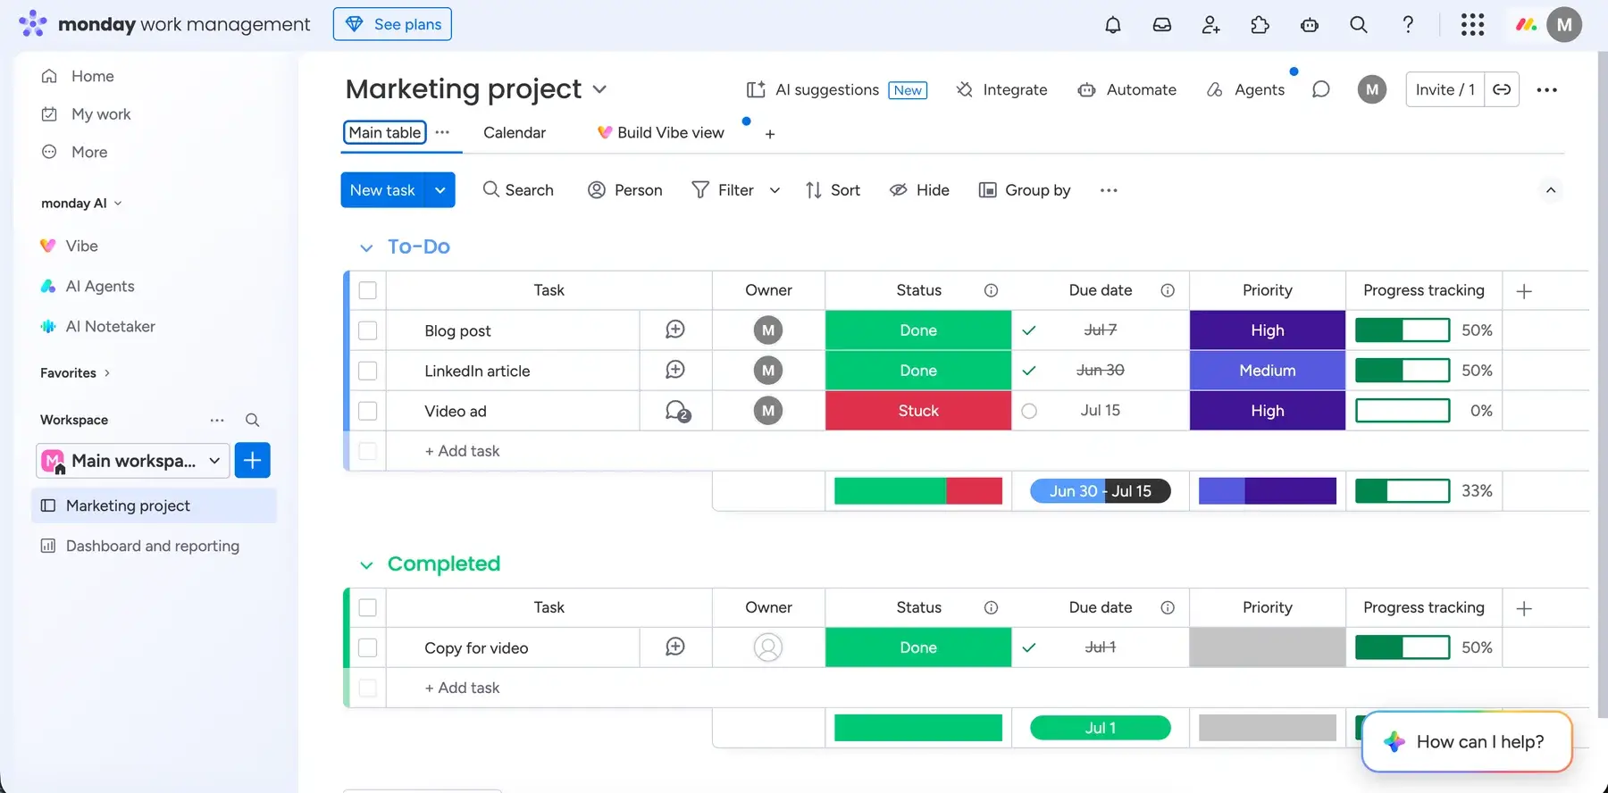The height and width of the screenshot is (793, 1608).
Task: Click Blog post progress tracking bar
Action: (x=1403, y=330)
